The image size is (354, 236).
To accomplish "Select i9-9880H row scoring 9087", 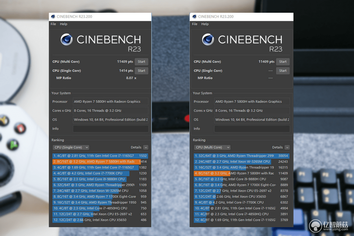I will click(x=241, y=179).
